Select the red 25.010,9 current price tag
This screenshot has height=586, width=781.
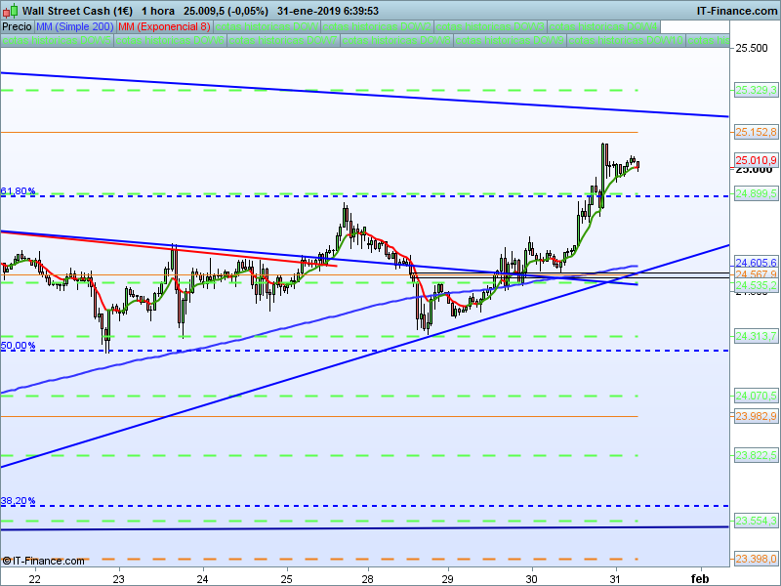tap(756, 160)
